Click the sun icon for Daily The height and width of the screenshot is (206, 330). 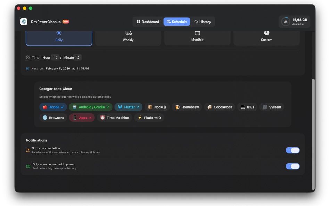click(x=59, y=33)
